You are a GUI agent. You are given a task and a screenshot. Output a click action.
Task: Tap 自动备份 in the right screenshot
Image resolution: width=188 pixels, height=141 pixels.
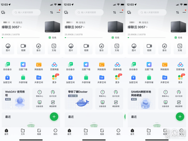point(133,66)
